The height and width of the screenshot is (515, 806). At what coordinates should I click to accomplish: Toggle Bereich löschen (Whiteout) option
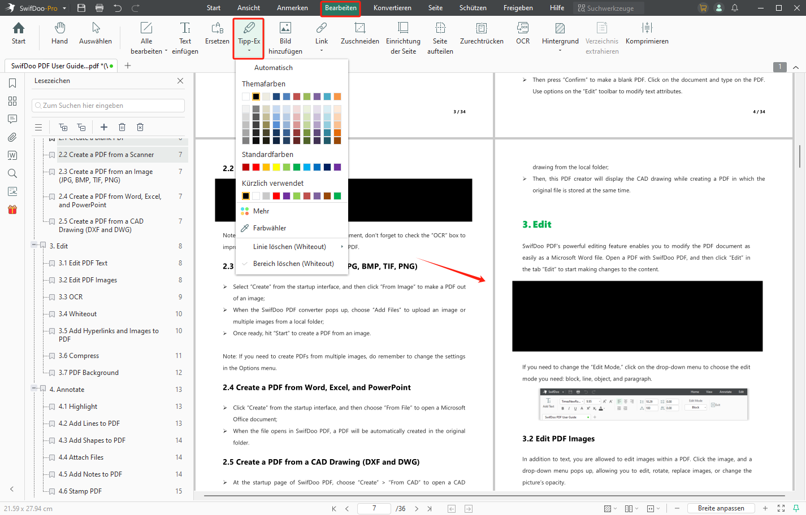pyautogui.click(x=292, y=264)
